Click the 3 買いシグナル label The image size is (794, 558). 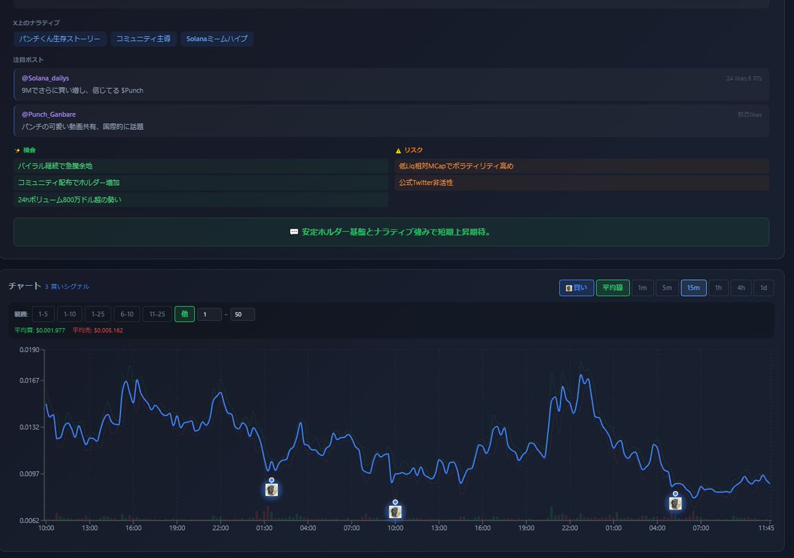[67, 287]
